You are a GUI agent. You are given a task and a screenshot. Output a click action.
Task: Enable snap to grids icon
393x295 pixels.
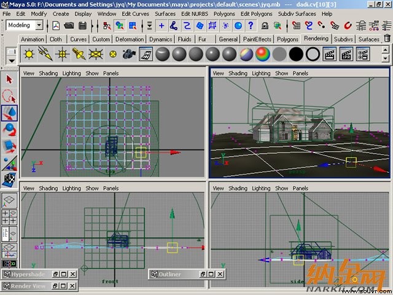296,26
